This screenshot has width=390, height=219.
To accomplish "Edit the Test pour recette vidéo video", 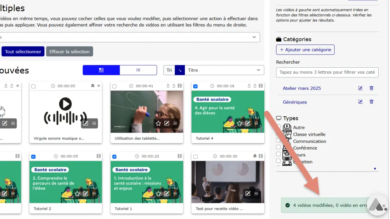I will point(248,194).
